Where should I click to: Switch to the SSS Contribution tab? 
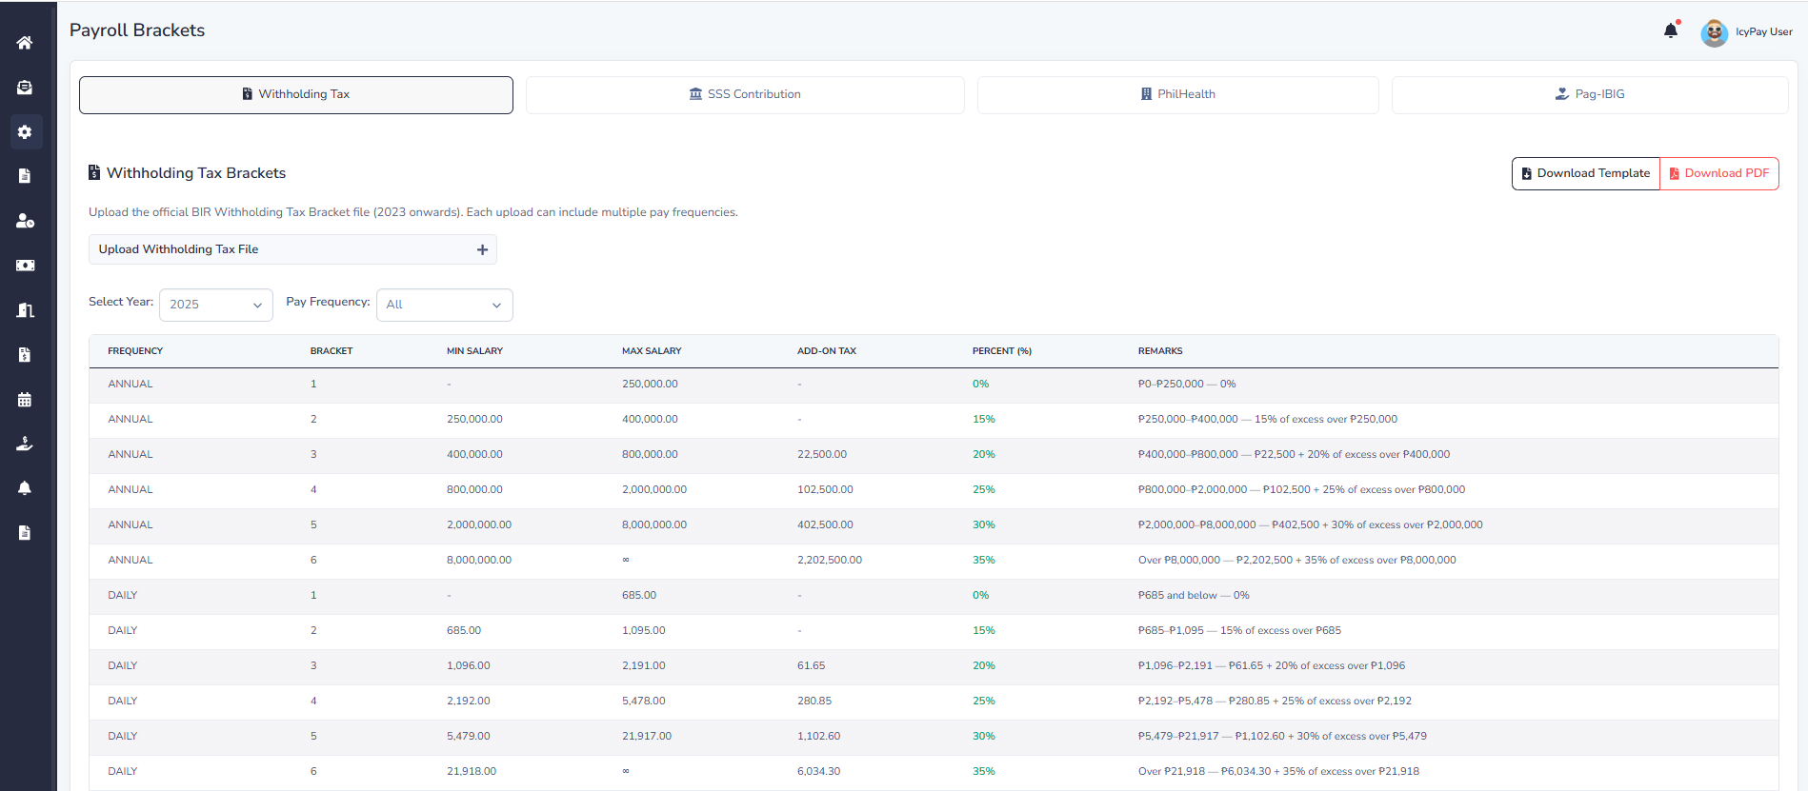745,95
